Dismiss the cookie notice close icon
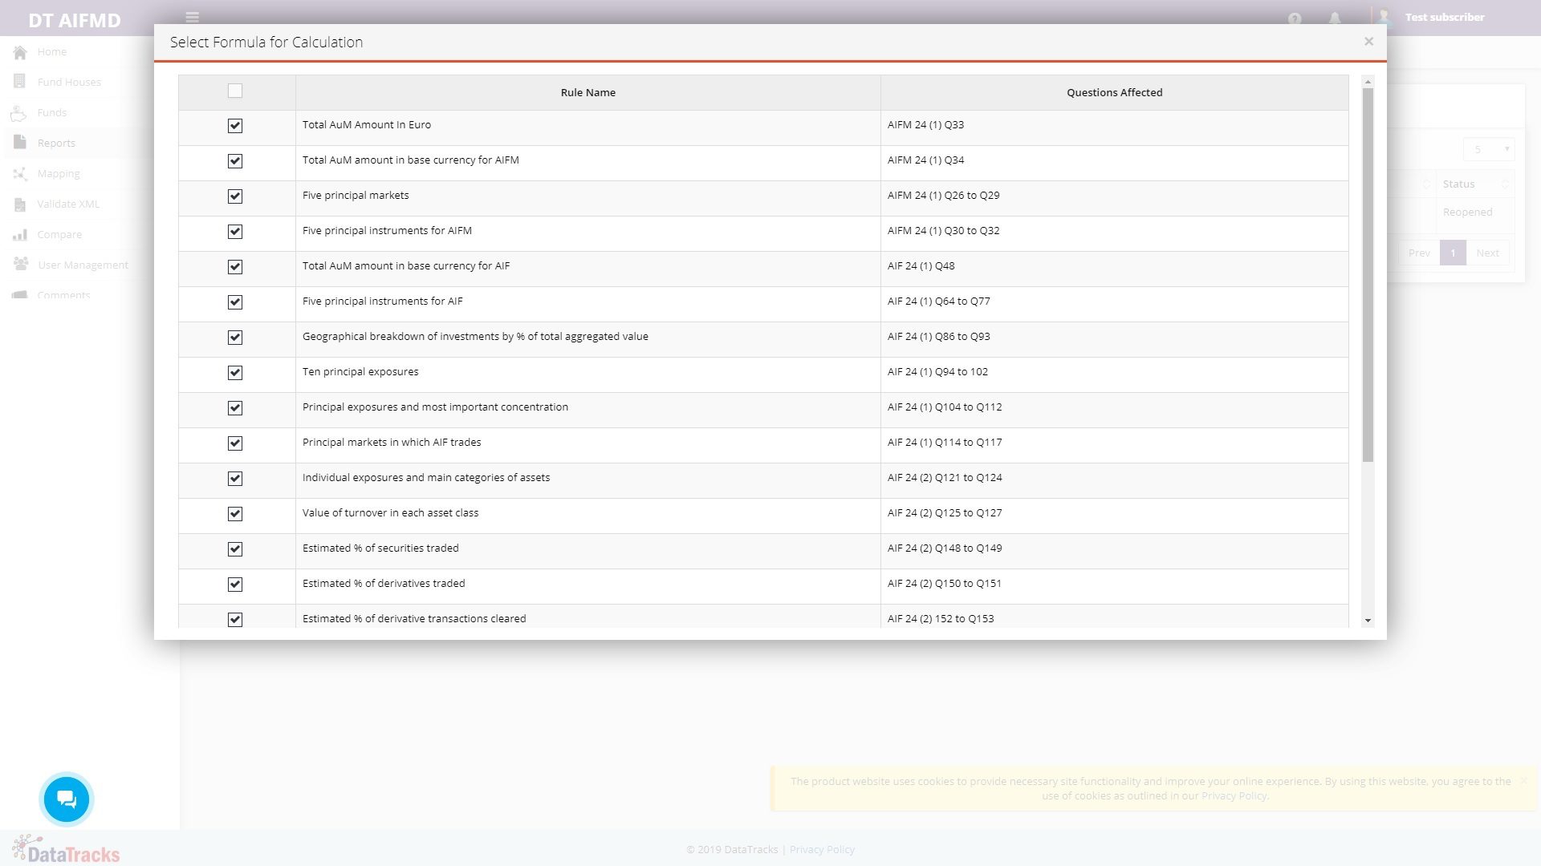Image resolution: width=1541 pixels, height=866 pixels. click(x=1523, y=780)
